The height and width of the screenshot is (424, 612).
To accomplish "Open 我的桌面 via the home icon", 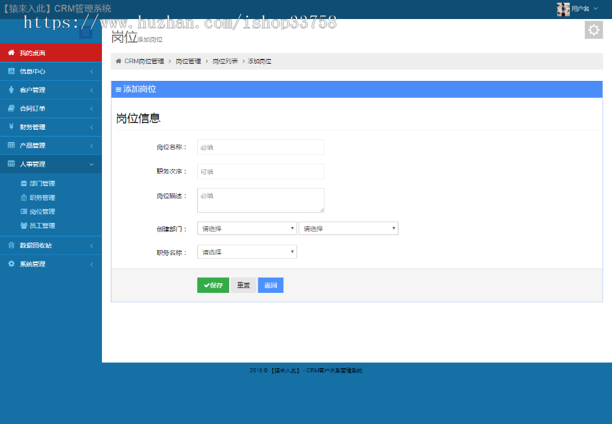I will tap(11, 52).
